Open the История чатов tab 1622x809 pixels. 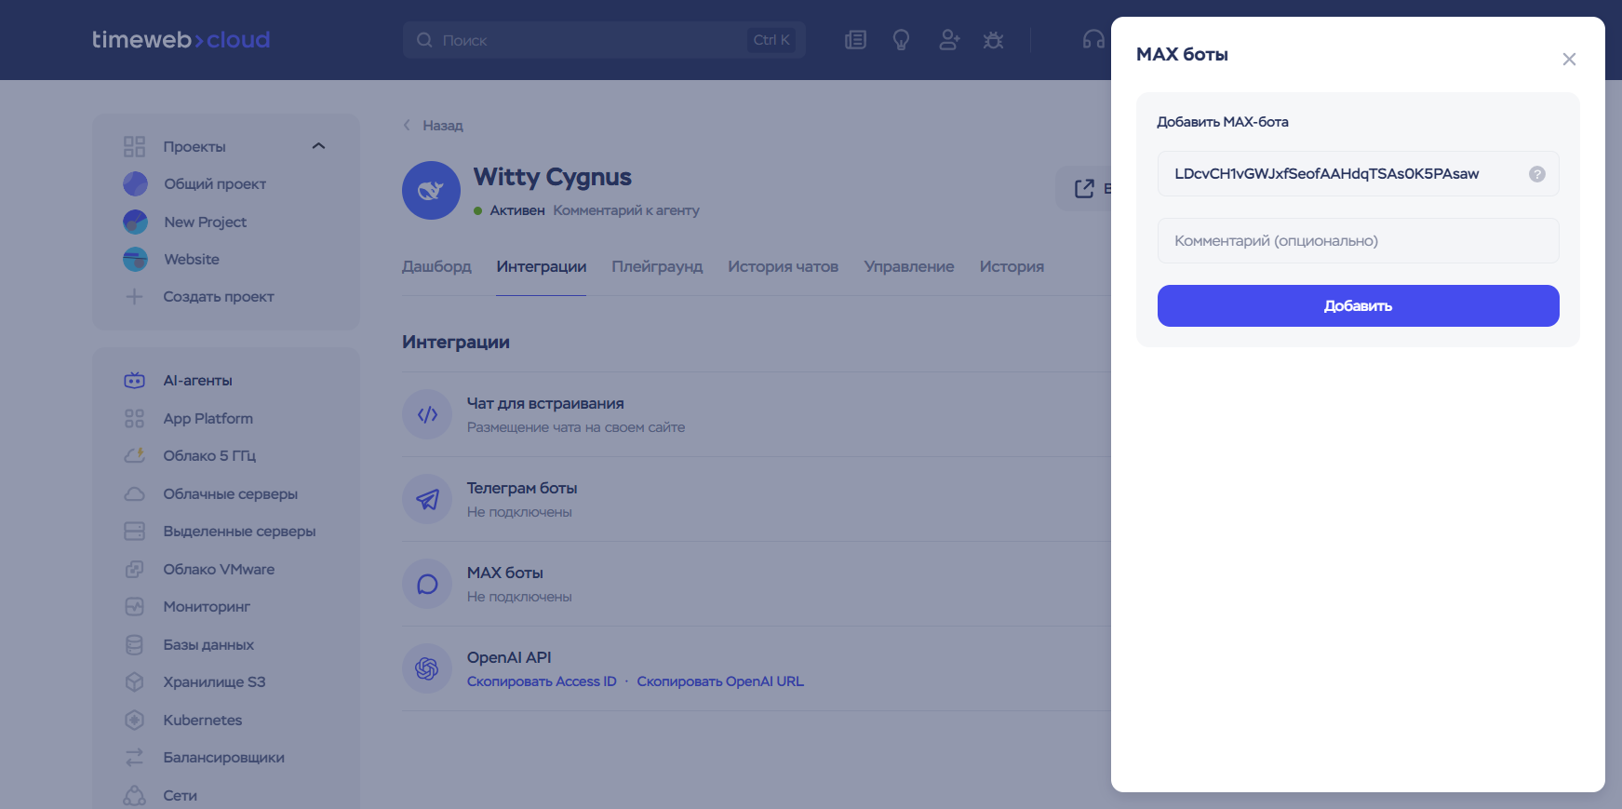click(784, 267)
